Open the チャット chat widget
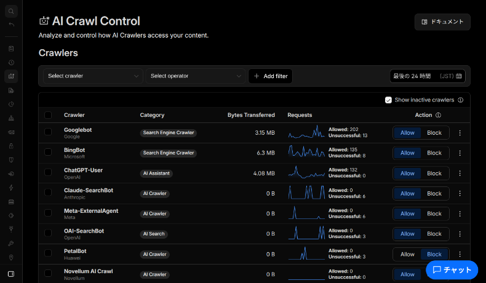The height and width of the screenshot is (283, 486). coord(452,269)
